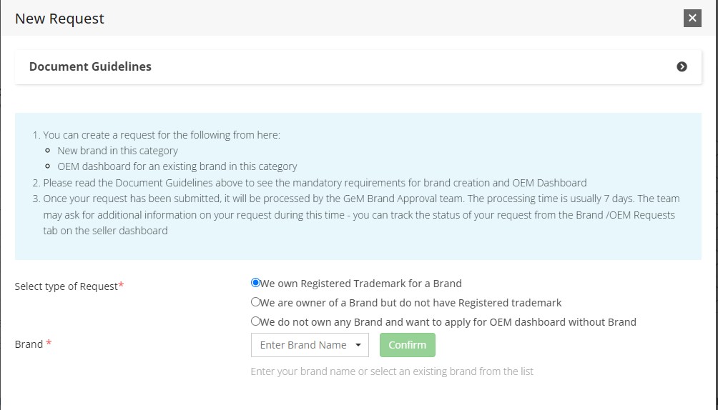Click the "Please read the Document Guidelines" note

tap(315, 182)
